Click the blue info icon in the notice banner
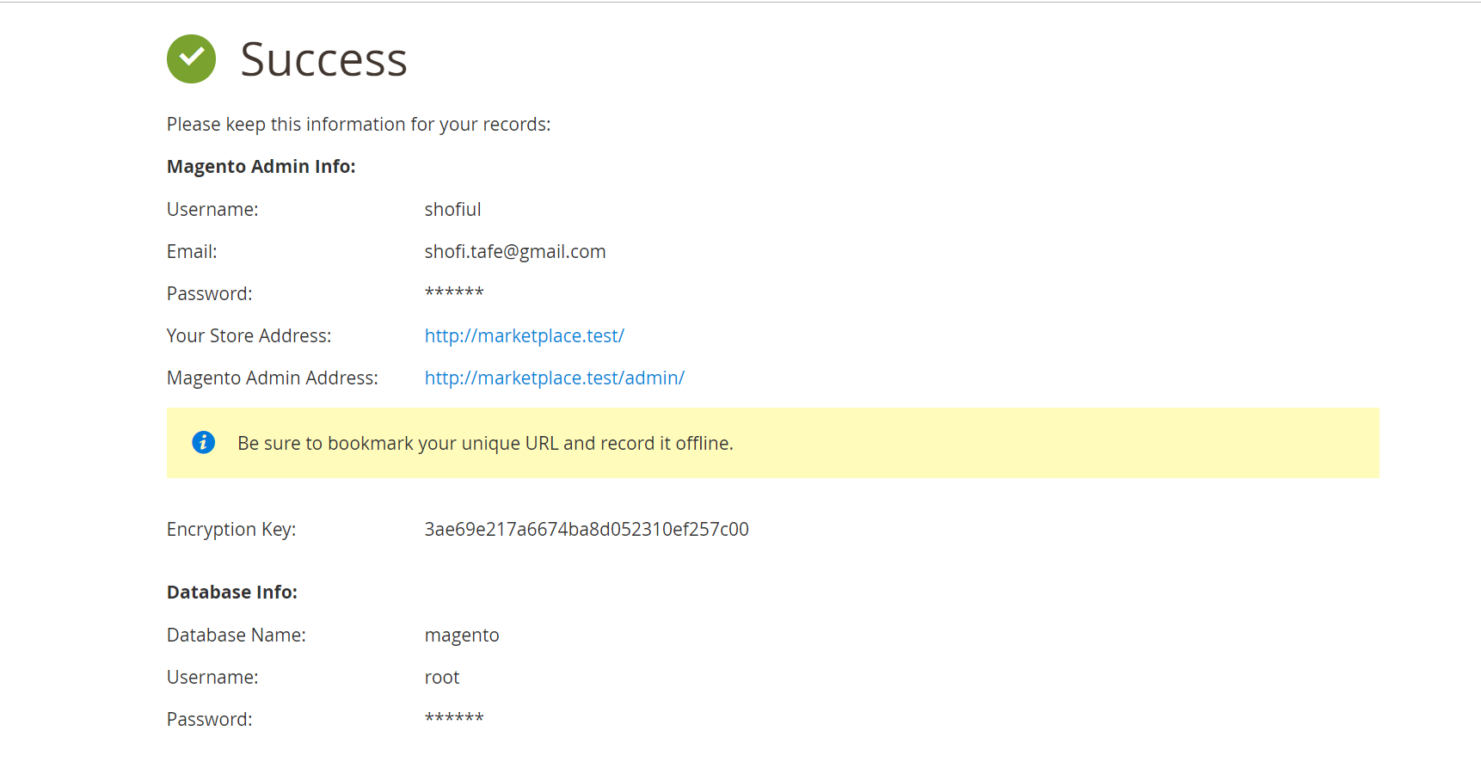This screenshot has height=774, width=1481. pyautogui.click(x=203, y=442)
